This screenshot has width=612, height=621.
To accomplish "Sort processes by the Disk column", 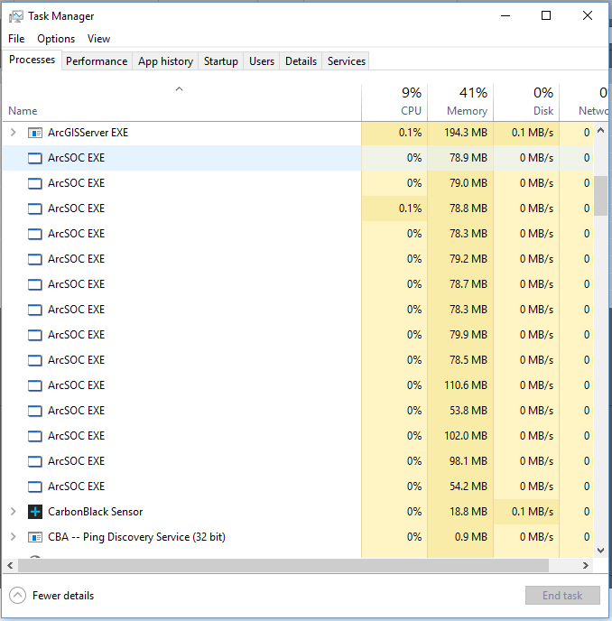I will pyautogui.click(x=526, y=102).
